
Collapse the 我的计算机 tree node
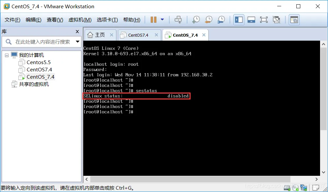click(x=7, y=55)
